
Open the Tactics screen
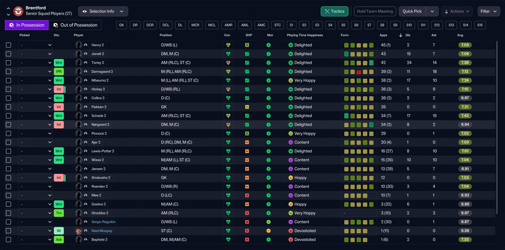[x=335, y=11]
